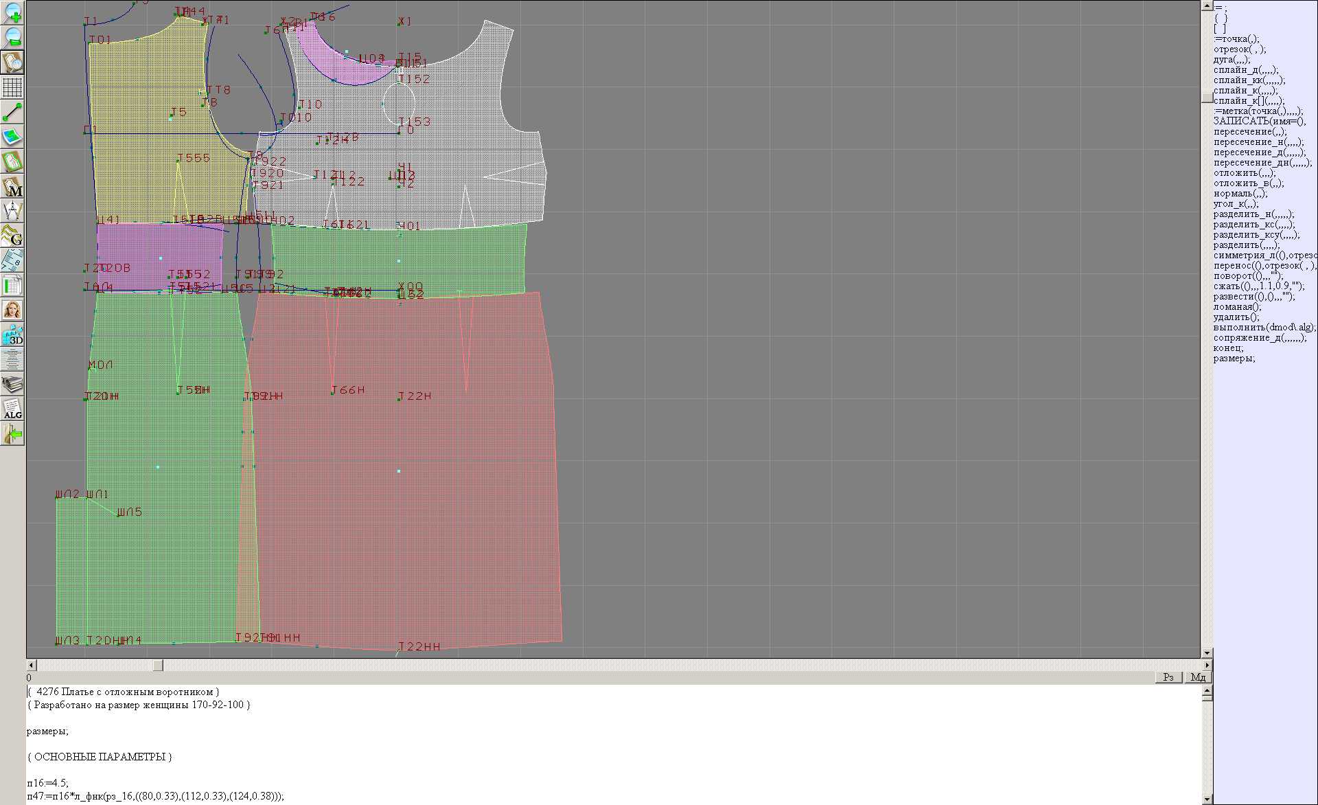The width and height of the screenshot is (1318, 805).
Task: Open the woman portrait figure icon
Action: tap(12, 310)
